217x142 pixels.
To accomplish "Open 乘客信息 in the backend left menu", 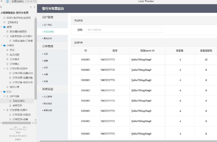I will point(52,38).
